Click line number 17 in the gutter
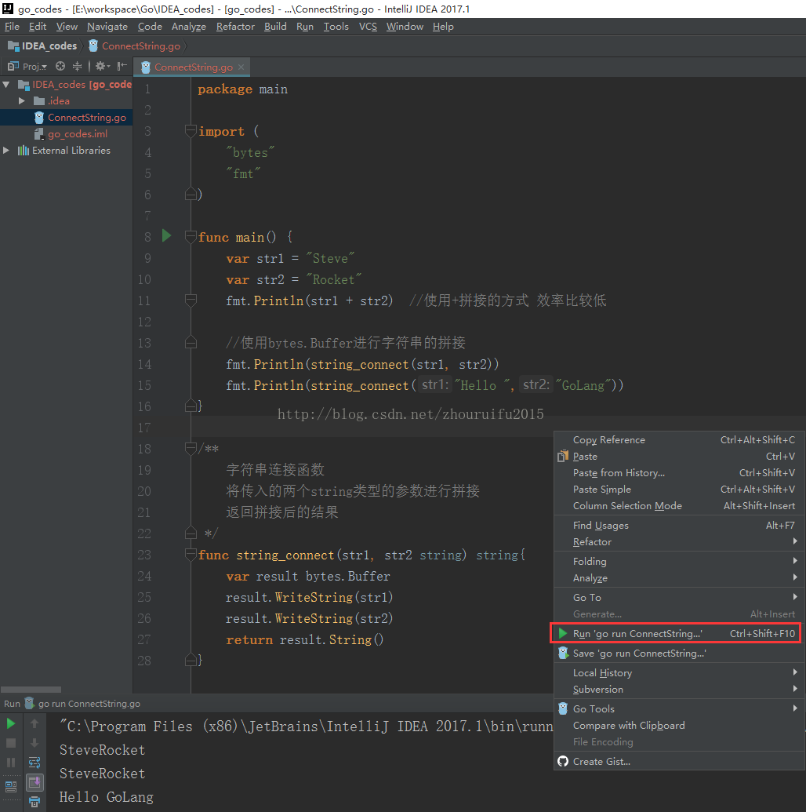Screen dimensions: 806x812 (x=144, y=428)
